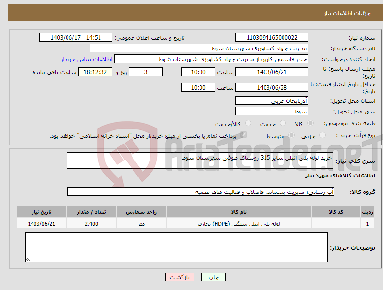
Task: Click row number 1 cell
Action: click(367, 224)
